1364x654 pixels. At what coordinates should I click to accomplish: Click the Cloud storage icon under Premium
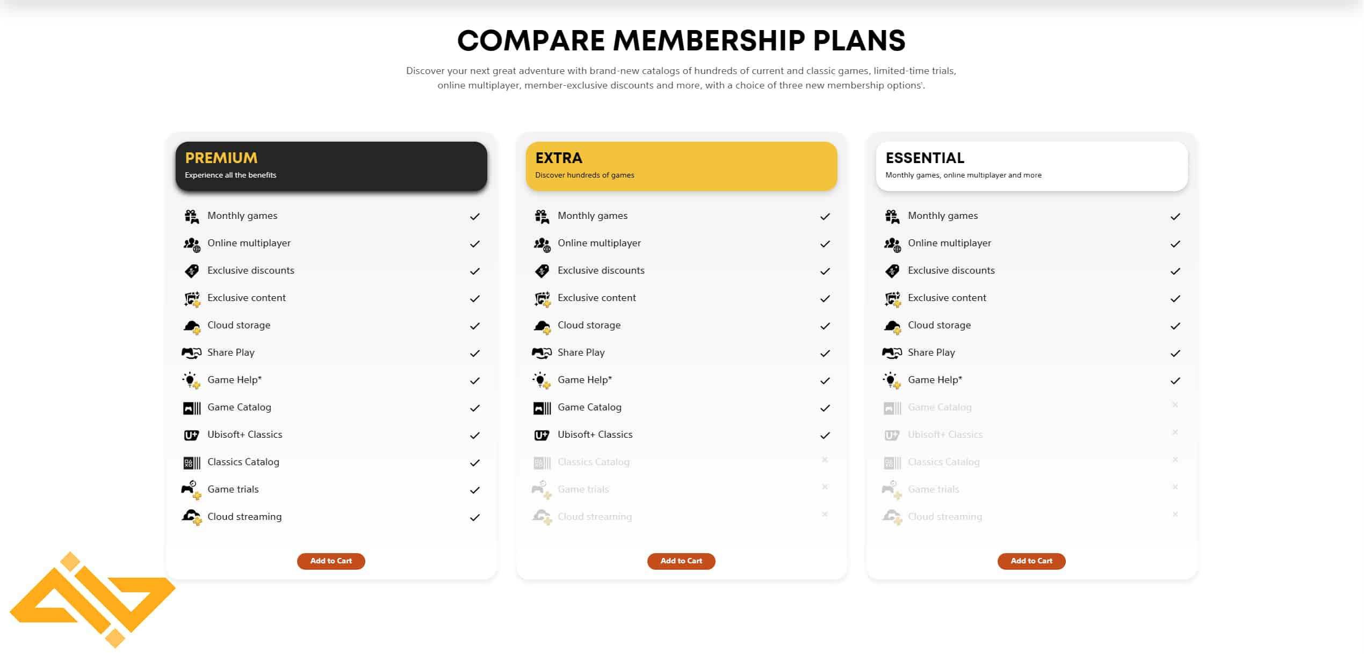[x=192, y=327]
